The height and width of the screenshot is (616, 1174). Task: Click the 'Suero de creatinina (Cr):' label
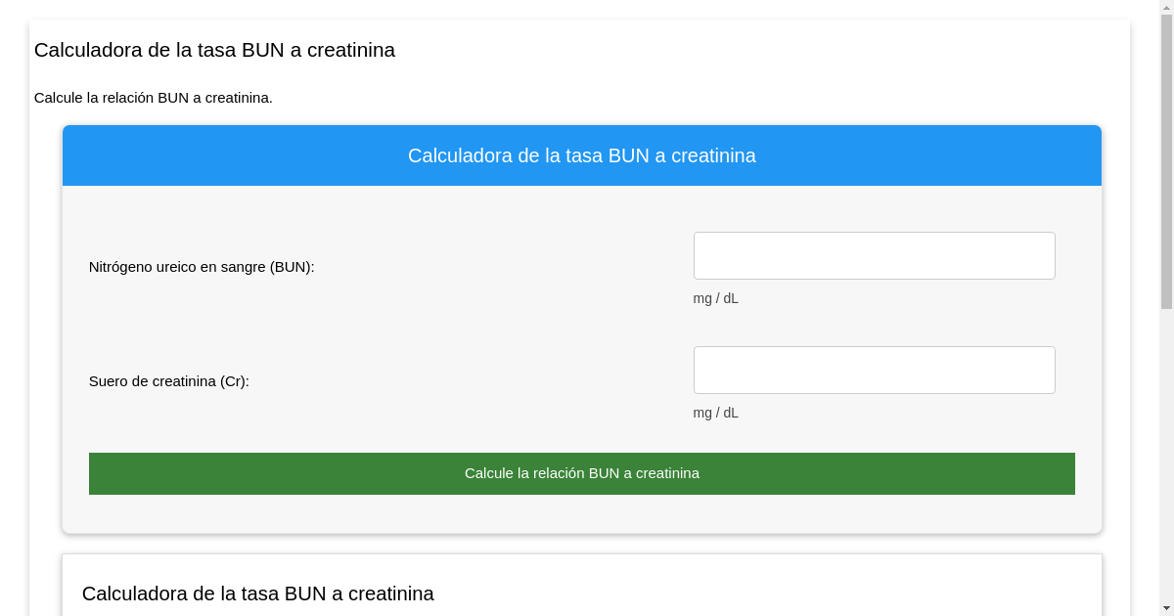click(x=168, y=381)
